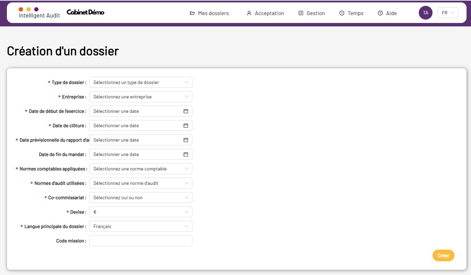Open the Type de dossier dropdown
This screenshot has height=275, width=471.
[x=141, y=82]
